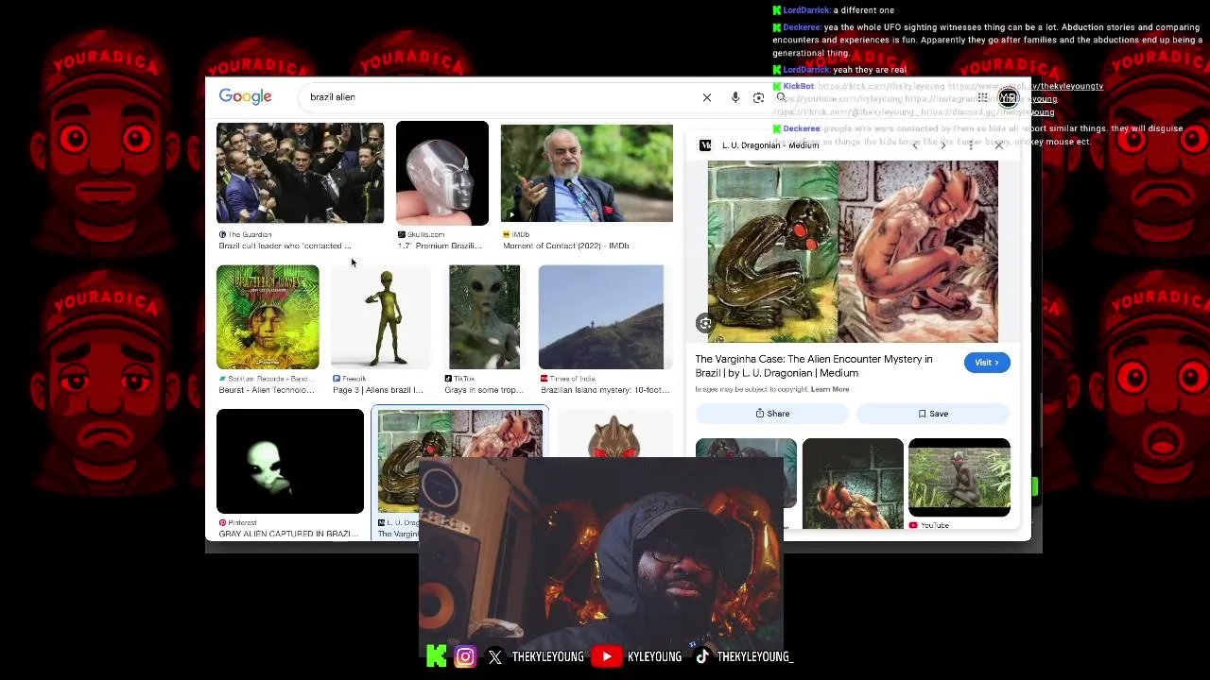Click the blue Visit button

coord(987,363)
